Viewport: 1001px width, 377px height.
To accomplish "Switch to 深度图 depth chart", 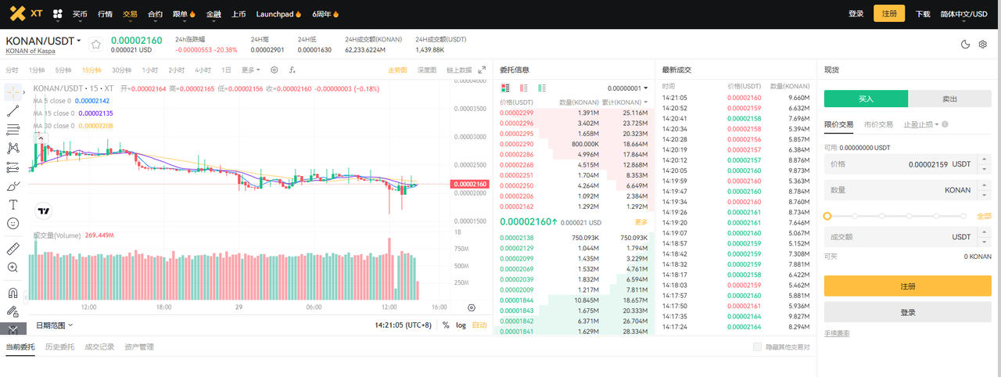I will click(x=426, y=70).
